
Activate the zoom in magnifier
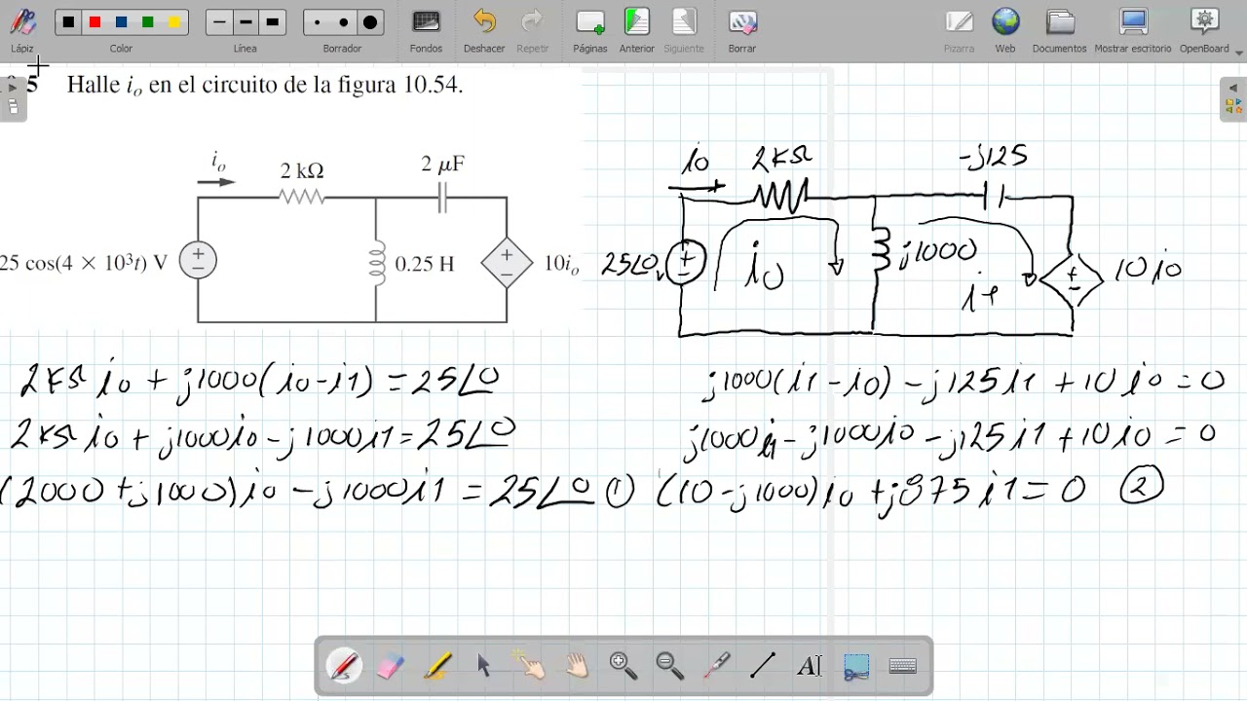click(x=623, y=666)
